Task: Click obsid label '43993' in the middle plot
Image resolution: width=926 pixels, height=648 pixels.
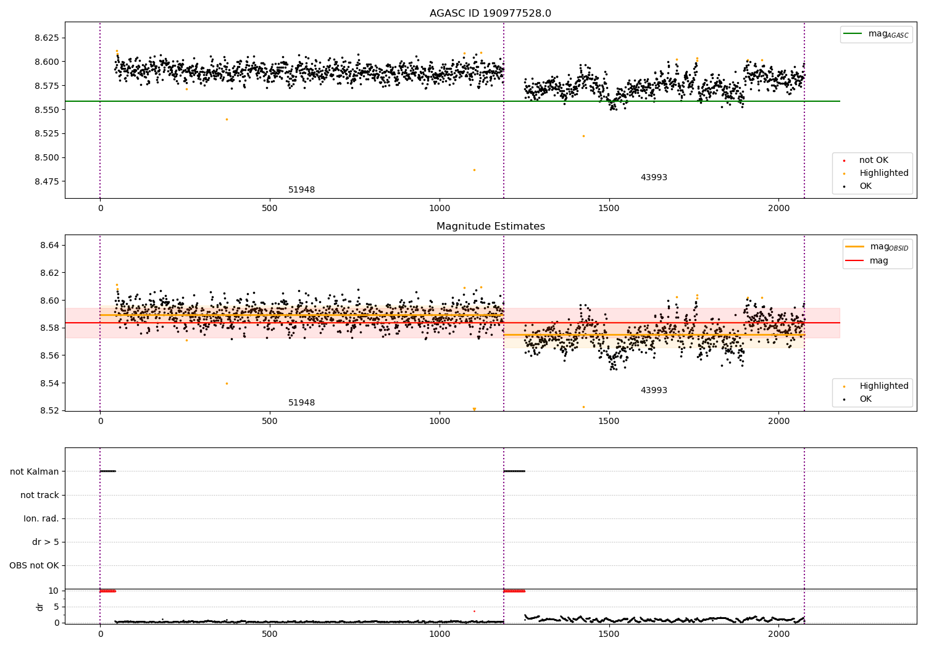Action: click(654, 391)
